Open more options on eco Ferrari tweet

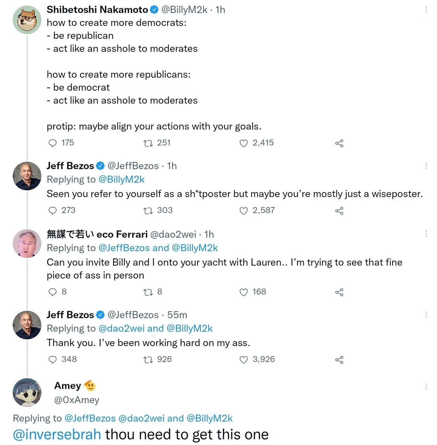pyautogui.click(x=426, y=234)
